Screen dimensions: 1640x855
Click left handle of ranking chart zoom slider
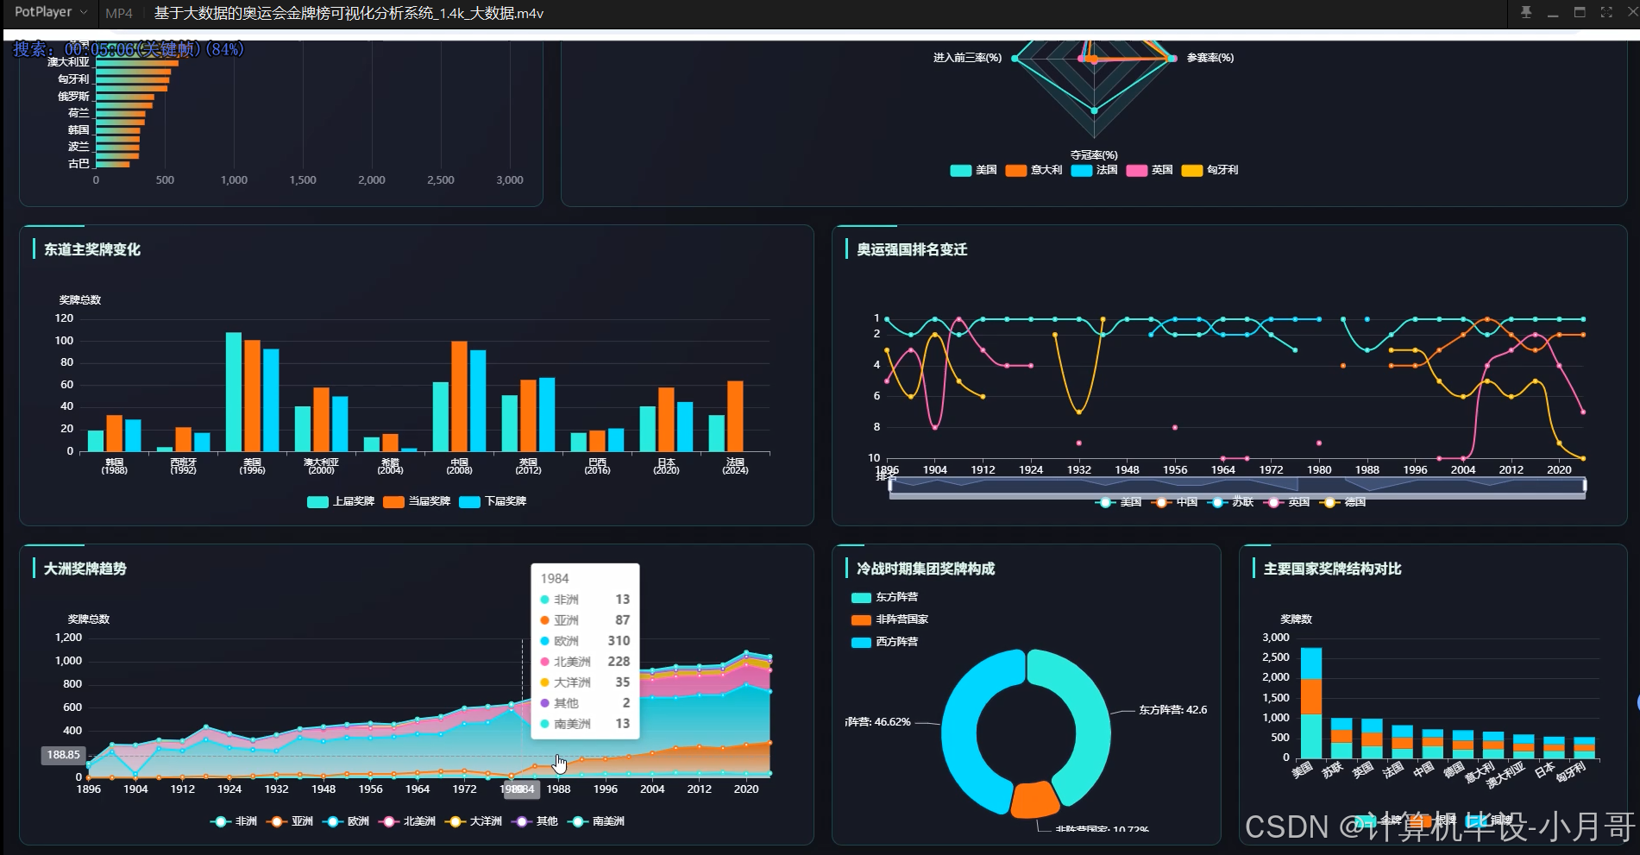tap(890, 486)
